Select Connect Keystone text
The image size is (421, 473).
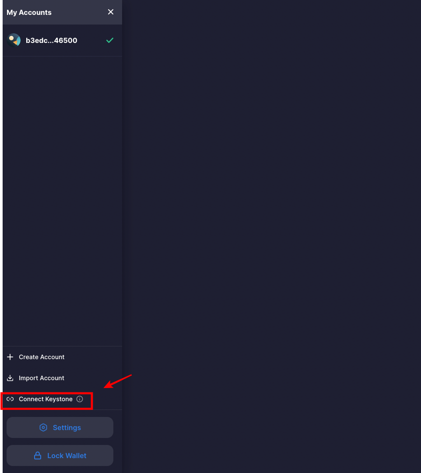[x=46, y=399]
